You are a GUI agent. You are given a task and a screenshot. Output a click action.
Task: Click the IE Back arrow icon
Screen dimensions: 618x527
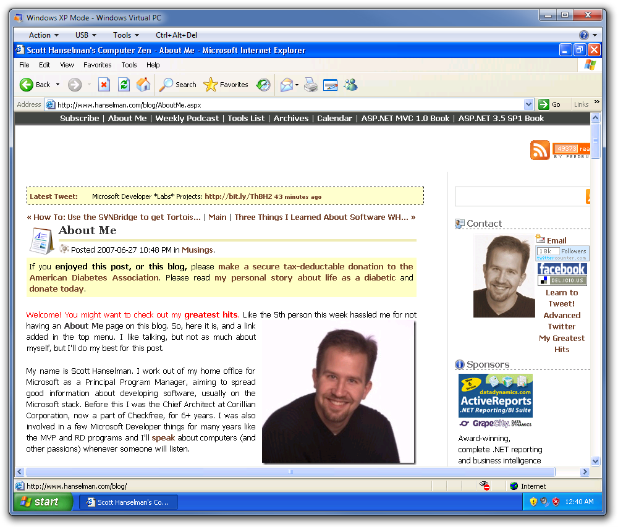point(27,85)
